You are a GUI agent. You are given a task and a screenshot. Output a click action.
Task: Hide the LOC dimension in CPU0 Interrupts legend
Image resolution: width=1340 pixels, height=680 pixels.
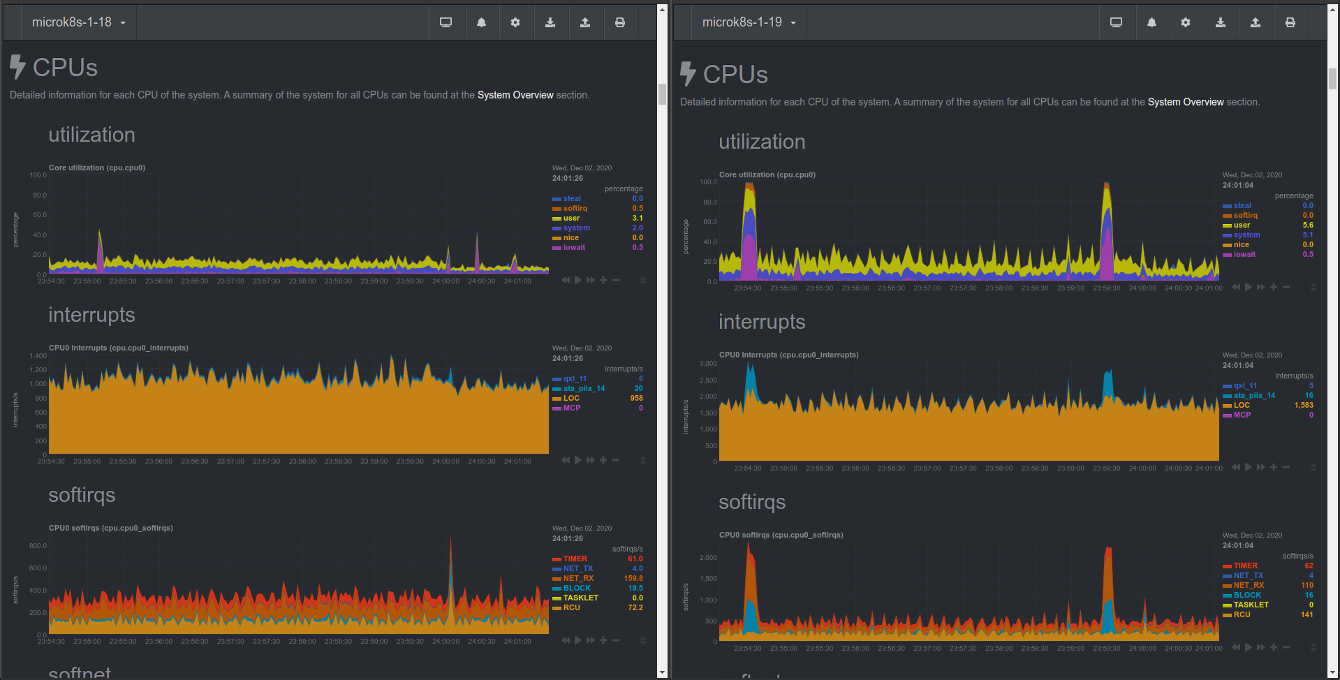click(570, 398)
